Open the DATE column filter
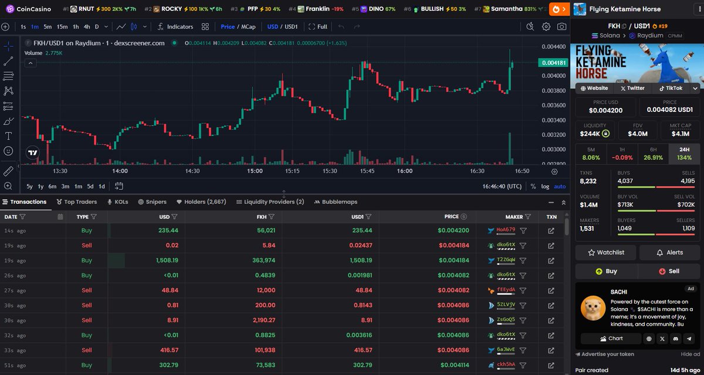This screenshot has width=704, height=375. click(22, 217)
